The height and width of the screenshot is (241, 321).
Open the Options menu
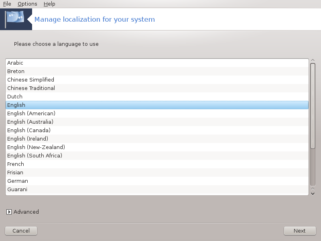[27, 4]
